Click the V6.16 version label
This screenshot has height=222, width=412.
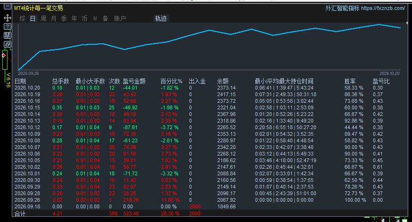[8, 80]
